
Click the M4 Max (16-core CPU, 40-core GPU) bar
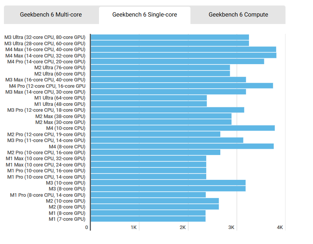tap(183, 50)
